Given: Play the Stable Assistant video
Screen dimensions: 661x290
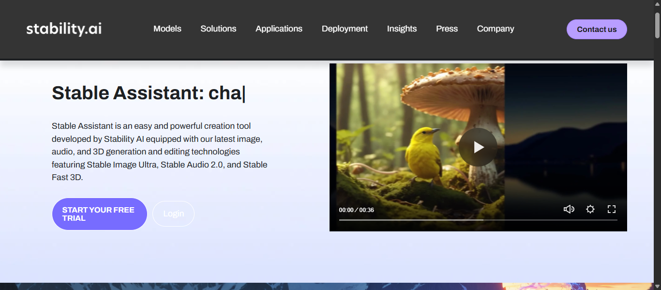Looking at the screenshot, I should [x=478, y=147].
